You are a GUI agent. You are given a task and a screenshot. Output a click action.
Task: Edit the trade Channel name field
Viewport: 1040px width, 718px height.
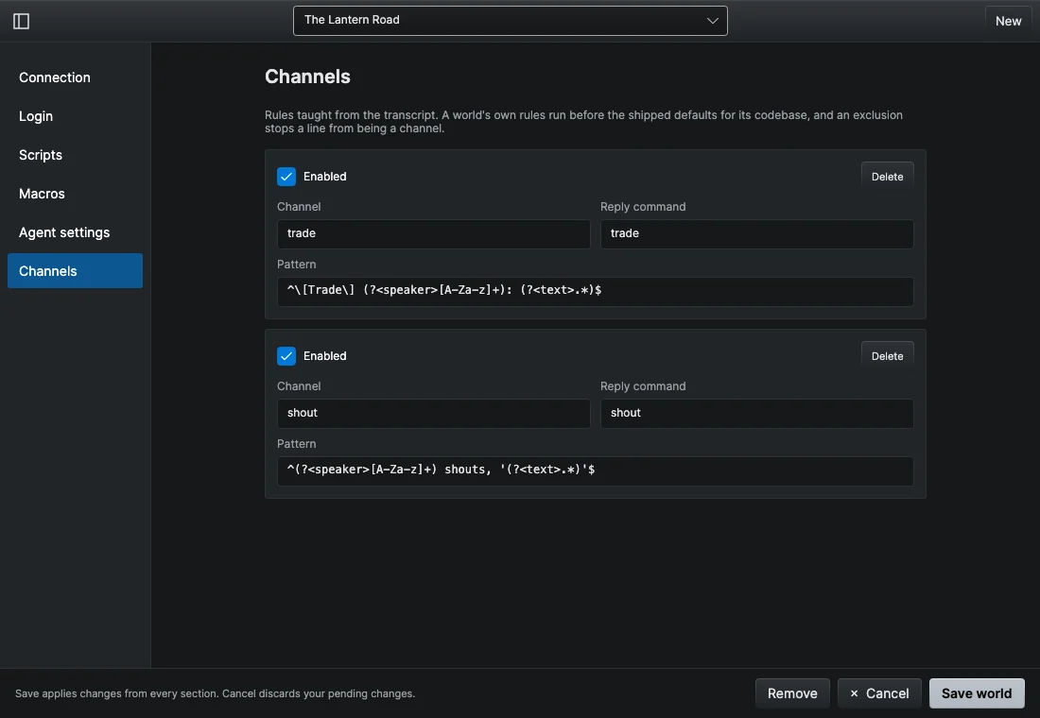coord(434,233)
